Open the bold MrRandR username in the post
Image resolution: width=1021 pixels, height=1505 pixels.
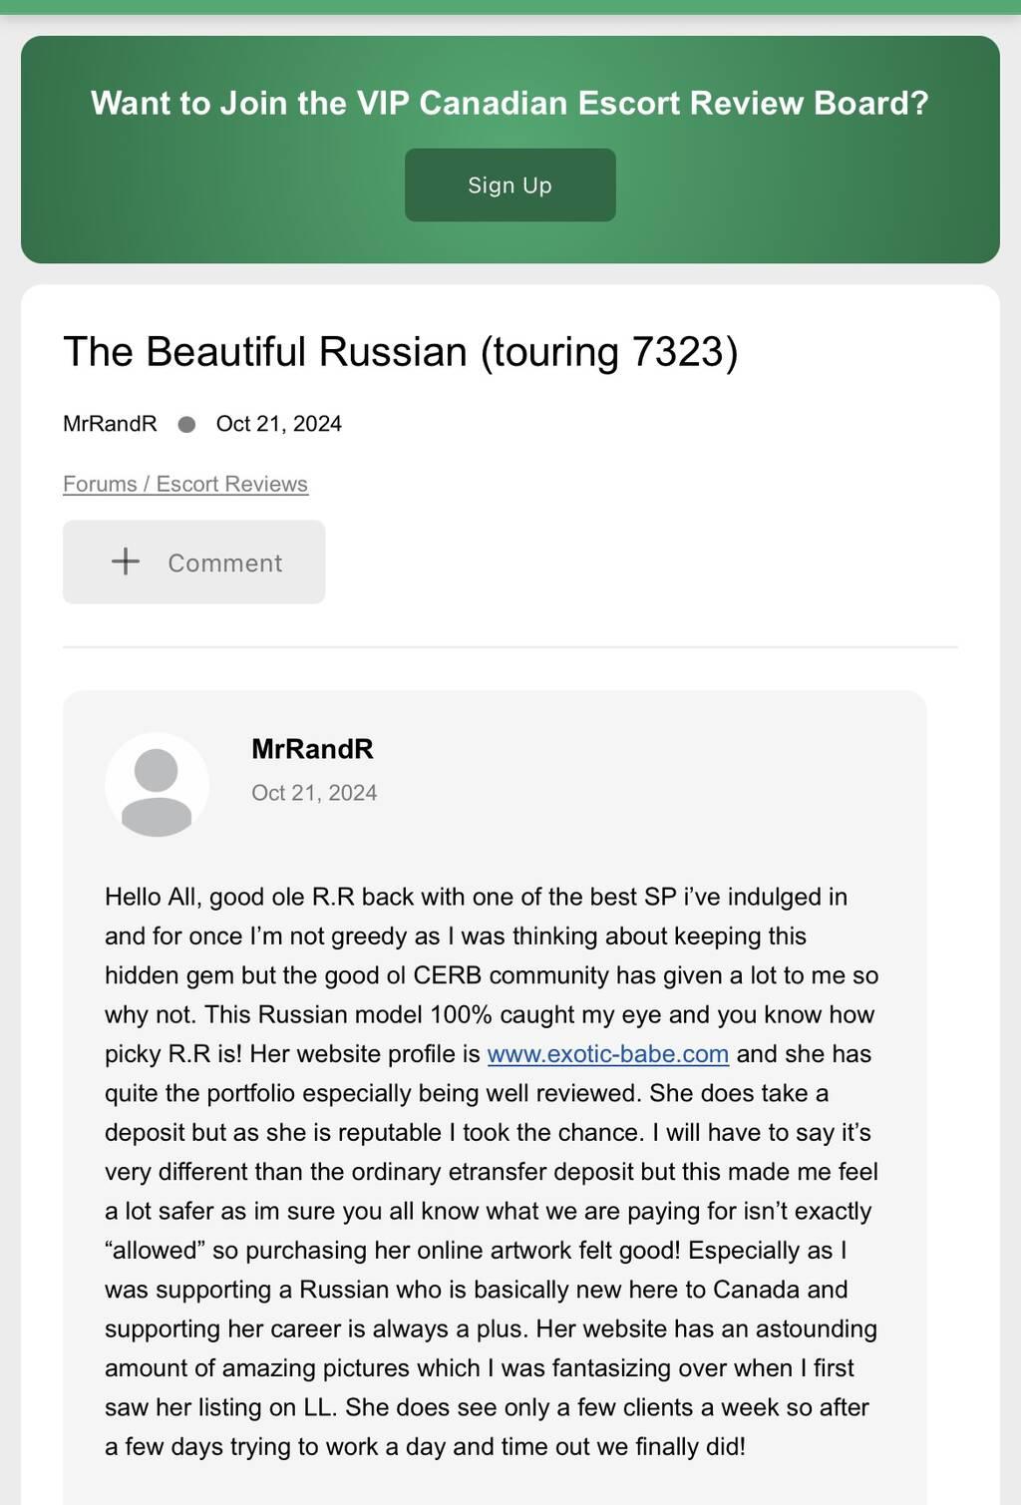click(x=312, y=749)
